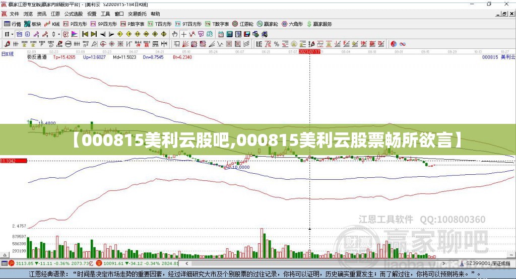The height and width of the screenshot is (279, 516).
Task: Click the 板块 toolbar button
Action: [x=33, y=24]
